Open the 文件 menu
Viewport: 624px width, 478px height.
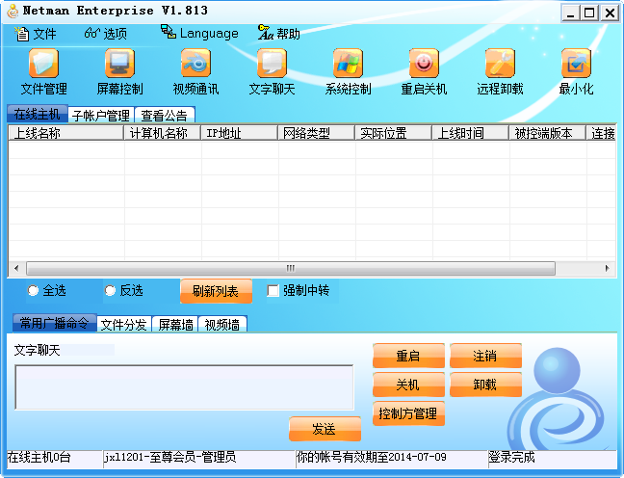click(x=36, y=34)
